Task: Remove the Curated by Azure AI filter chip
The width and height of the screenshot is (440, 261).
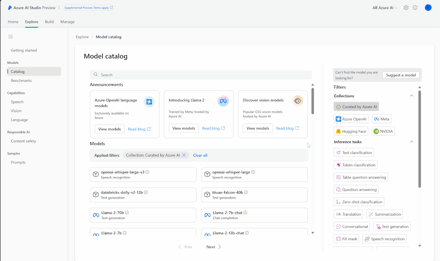Action: click(x=184, y=155)
